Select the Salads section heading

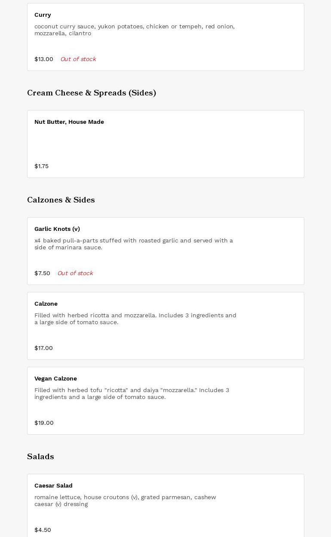click(x=40, y=457)
